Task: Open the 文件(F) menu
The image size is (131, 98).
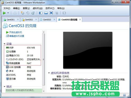Action: click(x=7, y=8)
